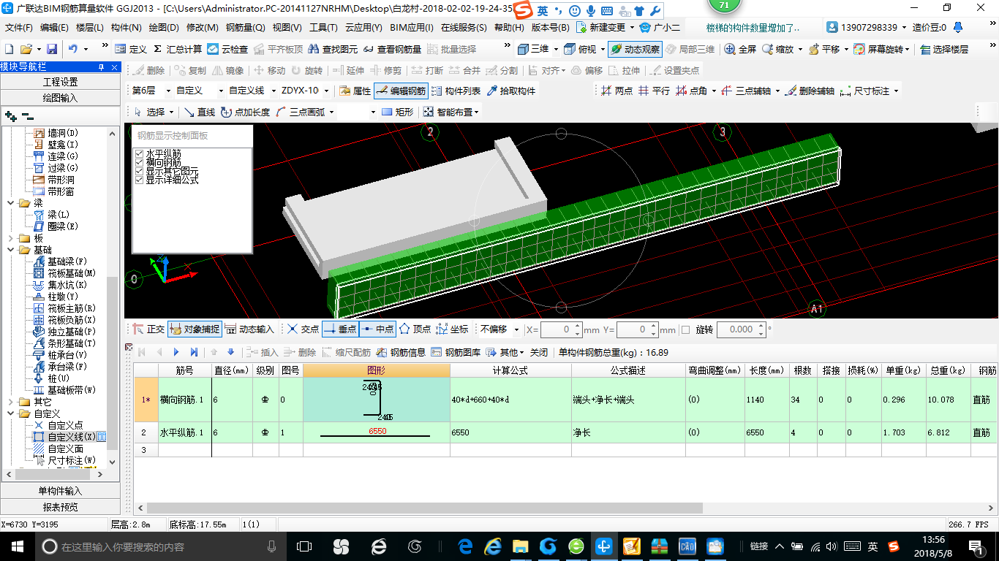Viewport: 999px width, 561px height.
Task: Click 工程设置 project settings button
Action: coord(60,82)
